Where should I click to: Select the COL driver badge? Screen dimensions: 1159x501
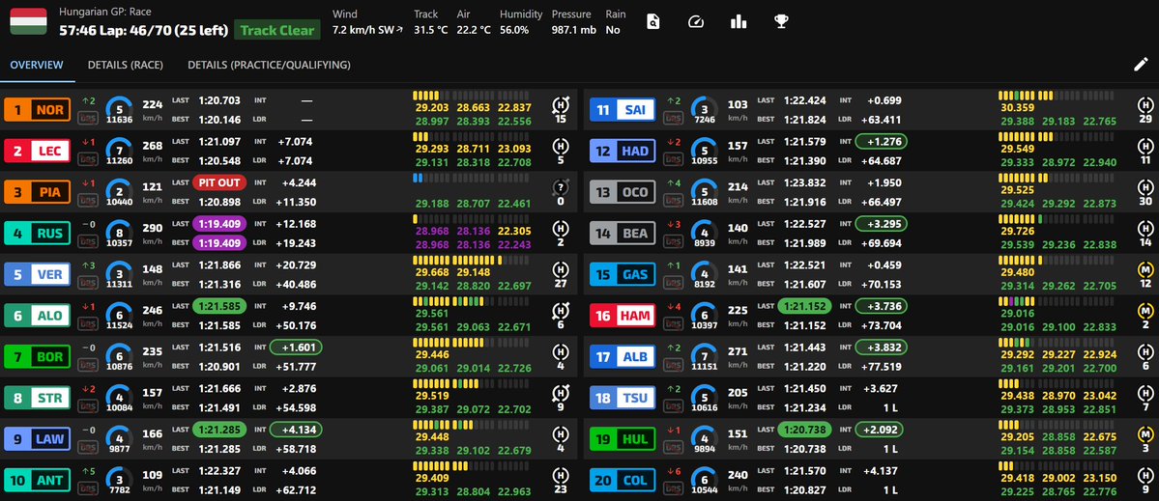point(623,481)
